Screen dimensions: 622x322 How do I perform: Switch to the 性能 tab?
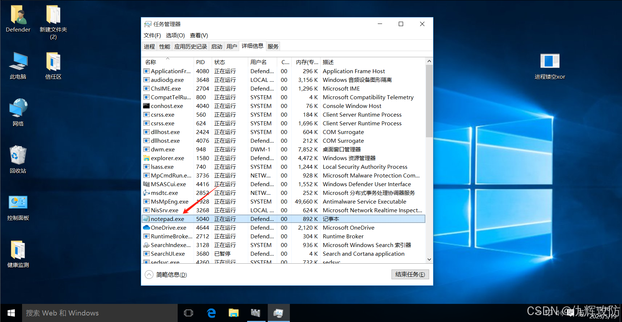(164, 46)
